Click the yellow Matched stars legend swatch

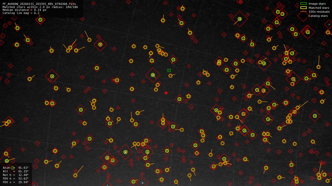click(303, 8)
